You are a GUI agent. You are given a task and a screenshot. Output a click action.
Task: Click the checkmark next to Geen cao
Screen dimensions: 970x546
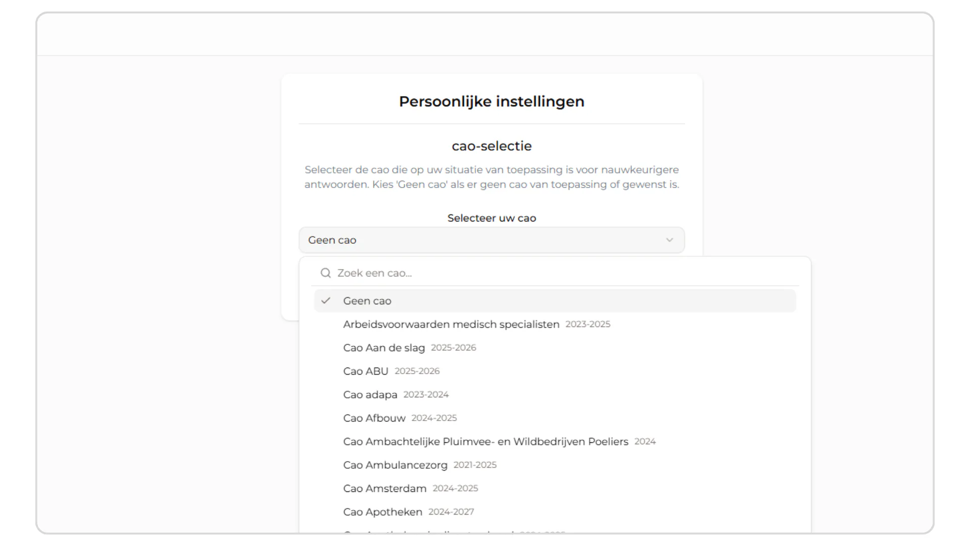(326, 301)
